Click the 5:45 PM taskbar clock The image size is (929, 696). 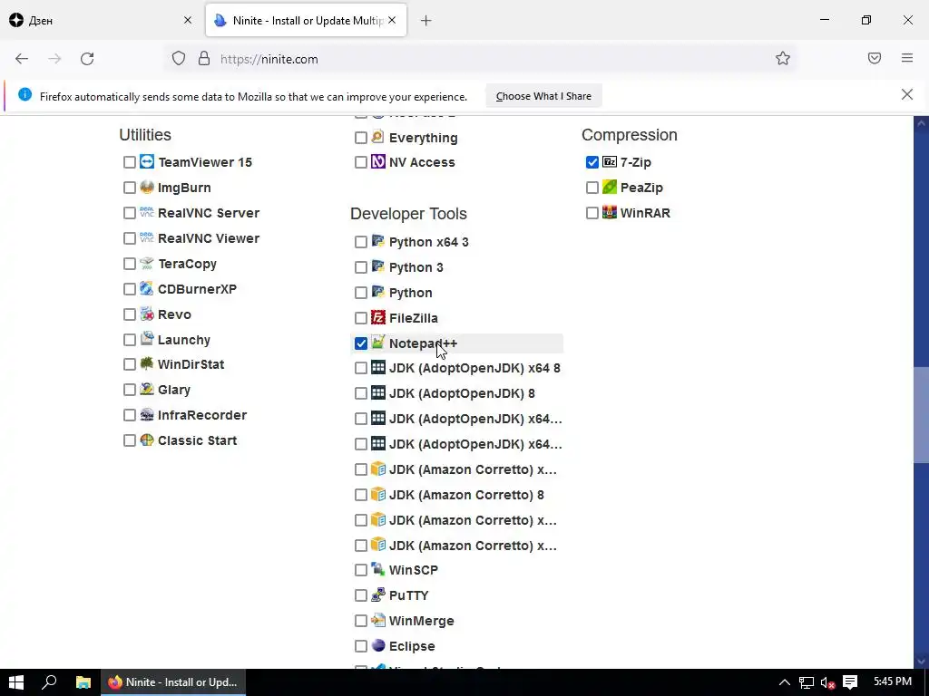893,681
